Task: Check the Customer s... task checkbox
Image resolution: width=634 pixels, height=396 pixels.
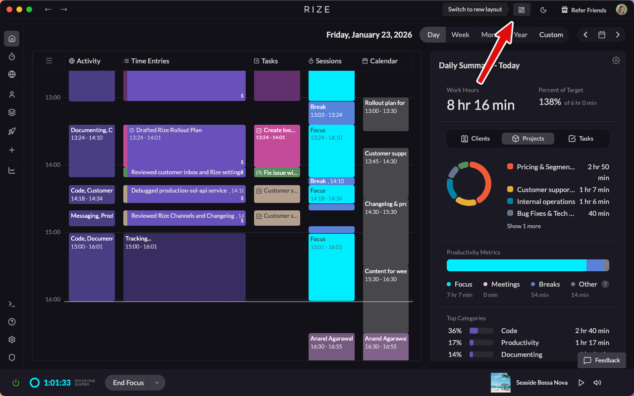Action: [x=259, y=190]
